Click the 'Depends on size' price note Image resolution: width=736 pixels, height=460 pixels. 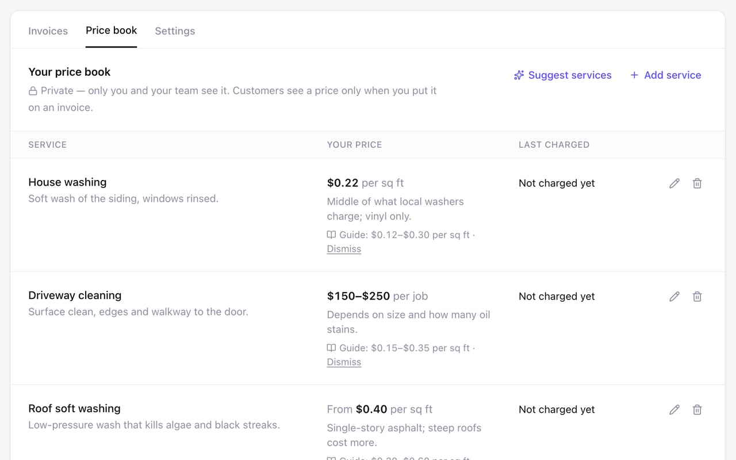(x=408, y=322)
